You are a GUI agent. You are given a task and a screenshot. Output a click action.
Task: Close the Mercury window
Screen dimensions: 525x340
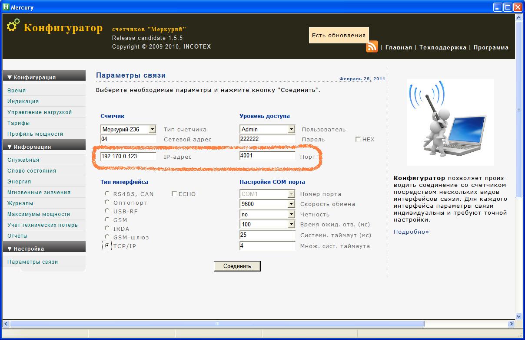(518, 7)
